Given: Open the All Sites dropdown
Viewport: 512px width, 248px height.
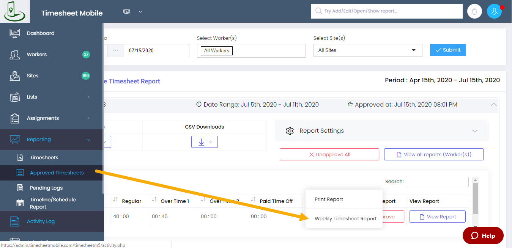Looking at the screenshot, I should pos(368,50).
